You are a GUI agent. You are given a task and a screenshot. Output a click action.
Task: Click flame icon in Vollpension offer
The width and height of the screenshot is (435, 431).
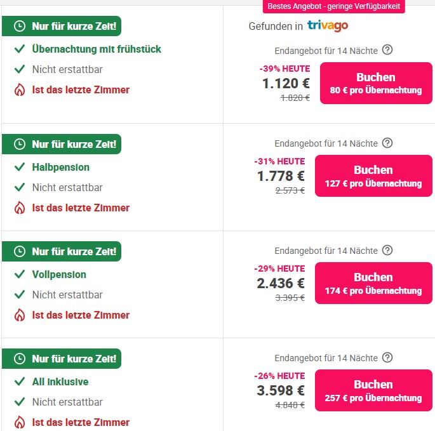[20, 315]
